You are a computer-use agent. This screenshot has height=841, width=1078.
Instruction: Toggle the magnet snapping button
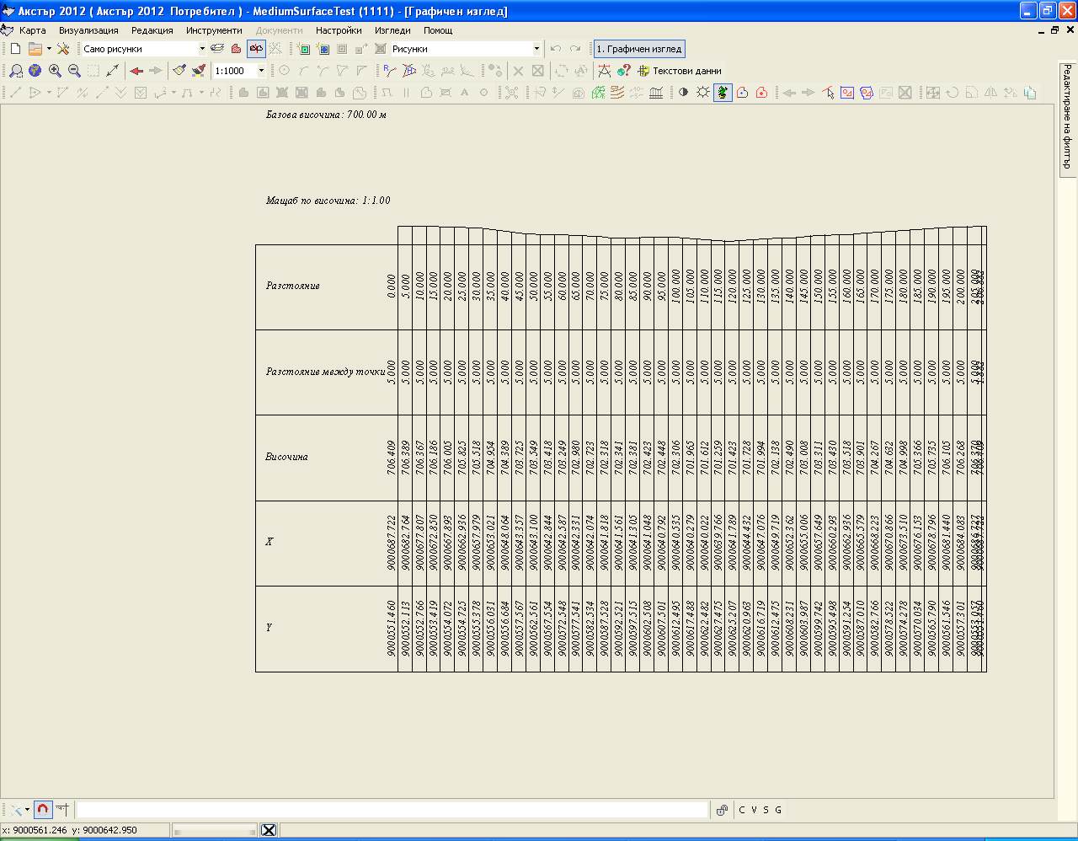point(43,810)
